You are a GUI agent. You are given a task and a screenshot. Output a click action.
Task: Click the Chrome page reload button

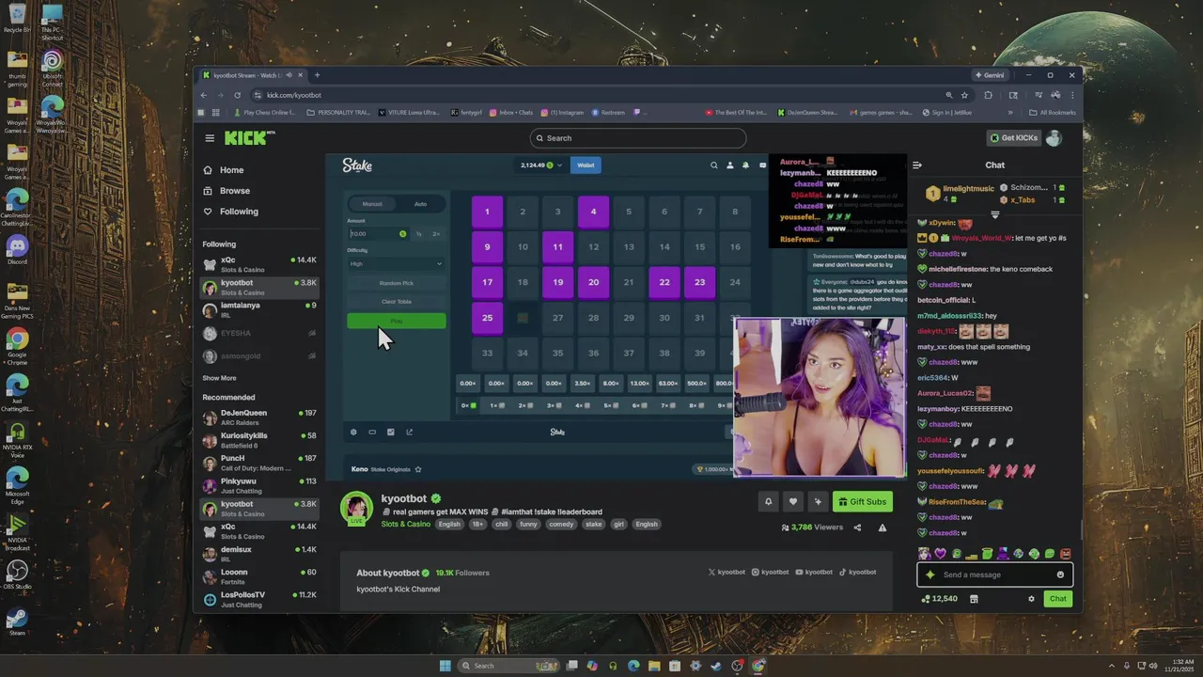coord(237,95)
